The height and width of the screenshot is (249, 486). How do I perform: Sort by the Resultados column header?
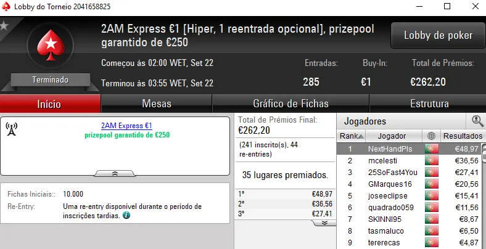tap(462, 136)
